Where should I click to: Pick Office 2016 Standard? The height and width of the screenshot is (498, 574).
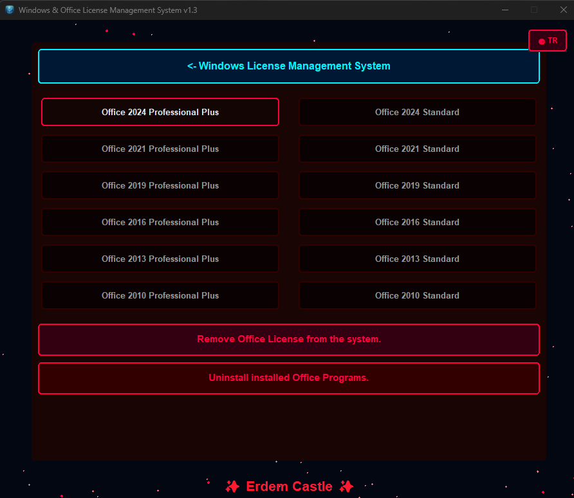tap(418, 222)
